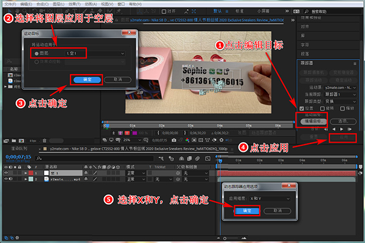Select the Hand tool in toolbar

(x=18, y=11)
